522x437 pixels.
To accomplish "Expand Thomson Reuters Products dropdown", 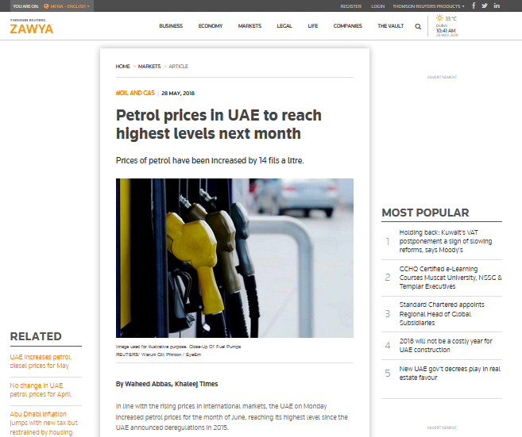I will (x=428, y=6).
